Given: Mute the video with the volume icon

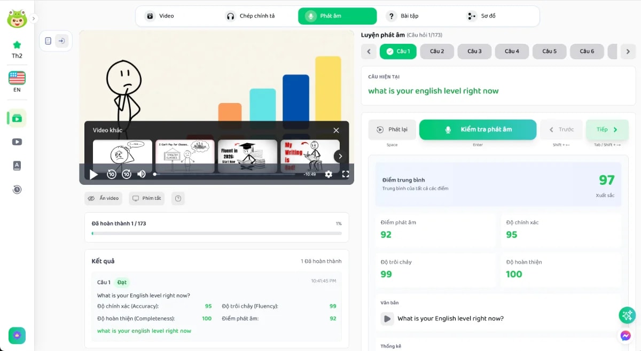Looking at the screenshot, I should [x=140, y=174].
